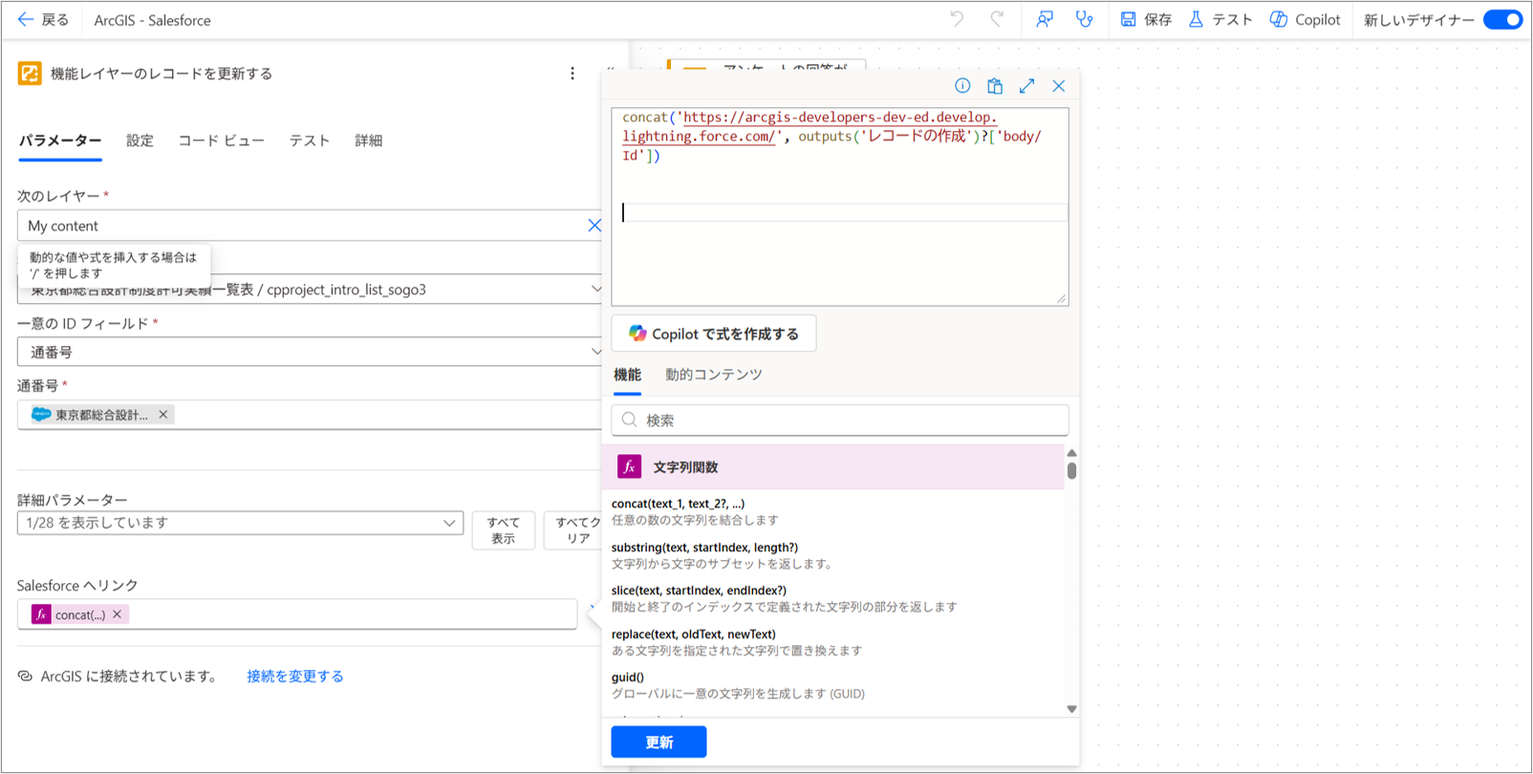Screen dimensions: 1533x774
Task: Click the function 検索 search box
Action: tap(840, 420)
